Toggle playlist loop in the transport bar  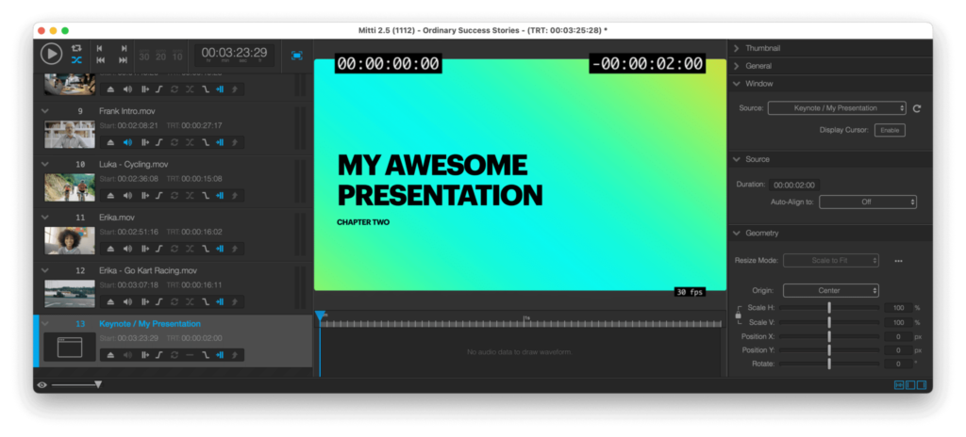click(x=76, y=48)
